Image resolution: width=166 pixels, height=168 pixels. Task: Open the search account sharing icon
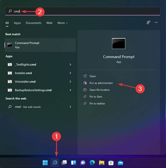coord(148,22)
